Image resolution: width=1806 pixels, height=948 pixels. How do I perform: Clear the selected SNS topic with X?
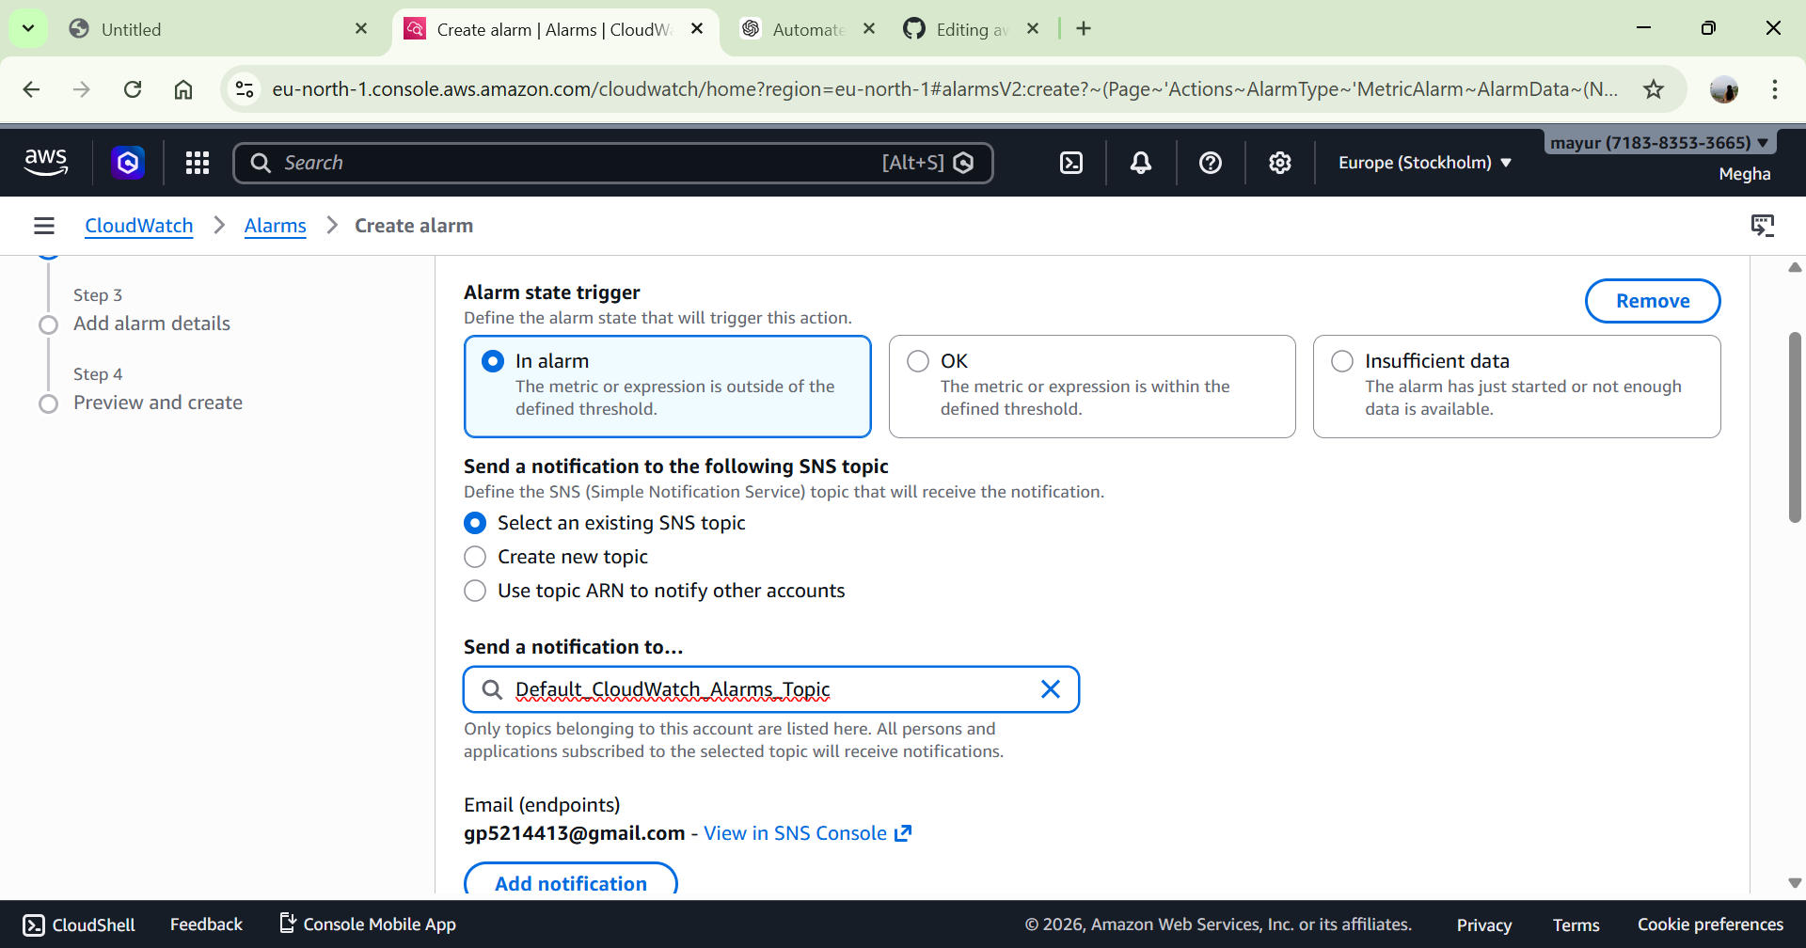point(1051,689)
